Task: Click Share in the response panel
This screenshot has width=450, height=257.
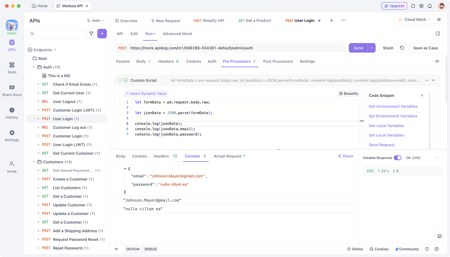Action: (345, 156)
